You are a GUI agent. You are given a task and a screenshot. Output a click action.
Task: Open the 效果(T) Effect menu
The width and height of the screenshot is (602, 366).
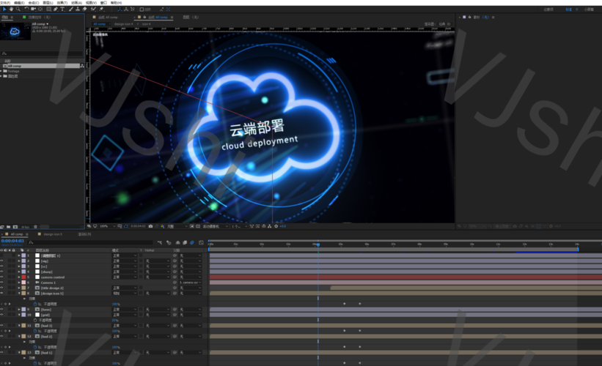pos(62,3)
